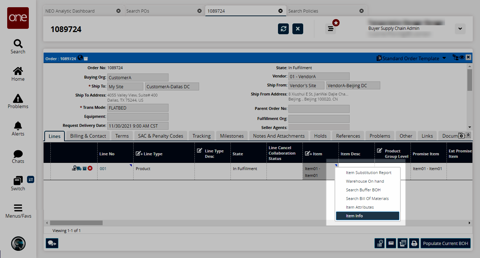Image resolution: width=480 pixels, height=258 pixels.
Task: Toggle the eye visibility icon in order header
Action: pos(462,57)
